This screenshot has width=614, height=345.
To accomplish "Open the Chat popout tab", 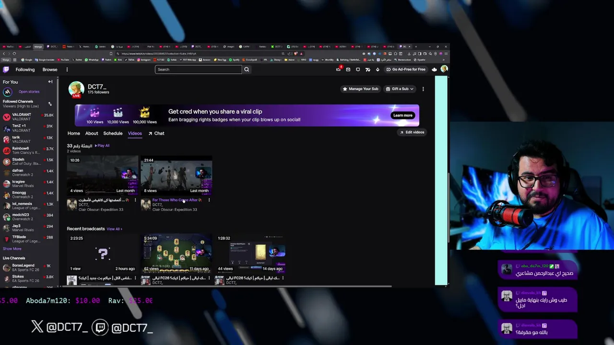I will coord(156,133).
